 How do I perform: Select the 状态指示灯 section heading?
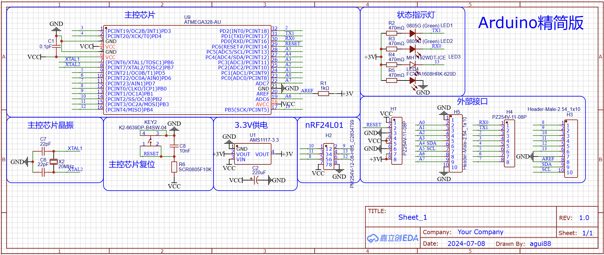click(x=416, y=15)
